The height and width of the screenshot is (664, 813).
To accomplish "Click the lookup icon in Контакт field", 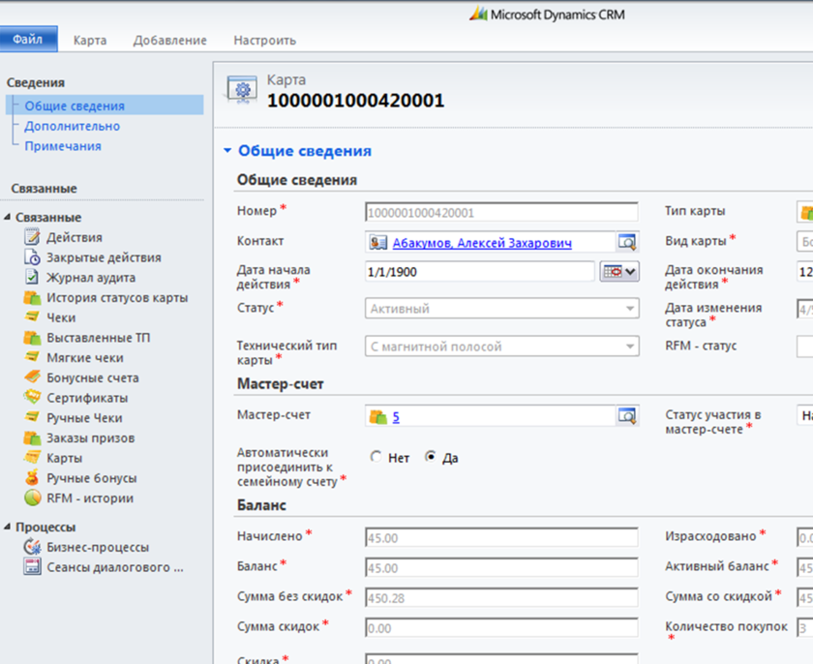I will point(627,243).
